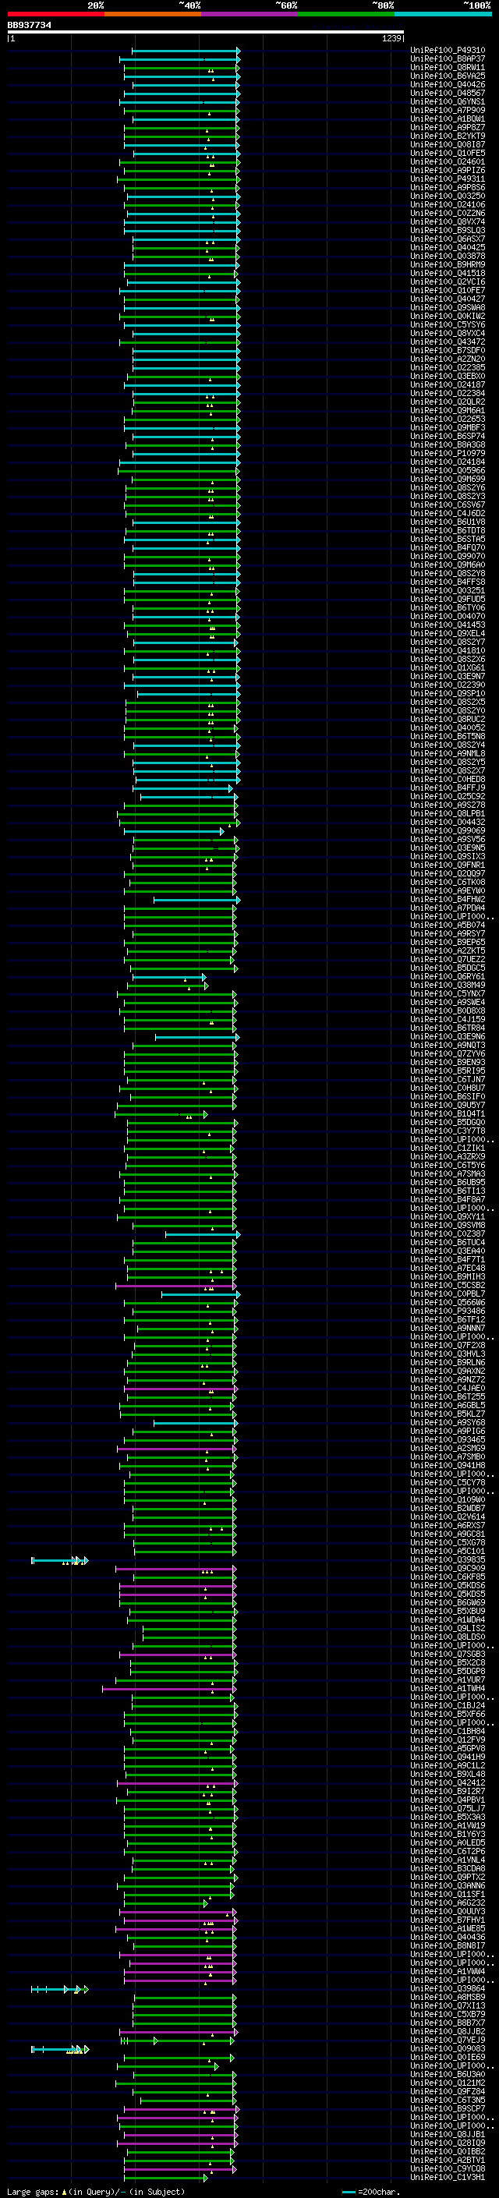Open hit UniRef100_B8AP37
499x2198 pixels.
pos(448,59)
